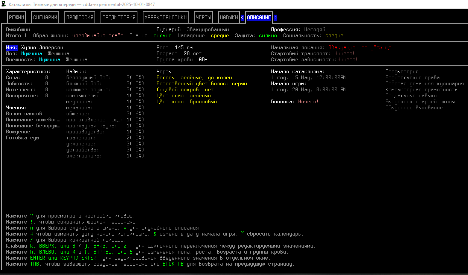The height and width of the screenshot is (275, 468).
Task: Click the BACKTAB key hint
Action: tap(173, 264)
